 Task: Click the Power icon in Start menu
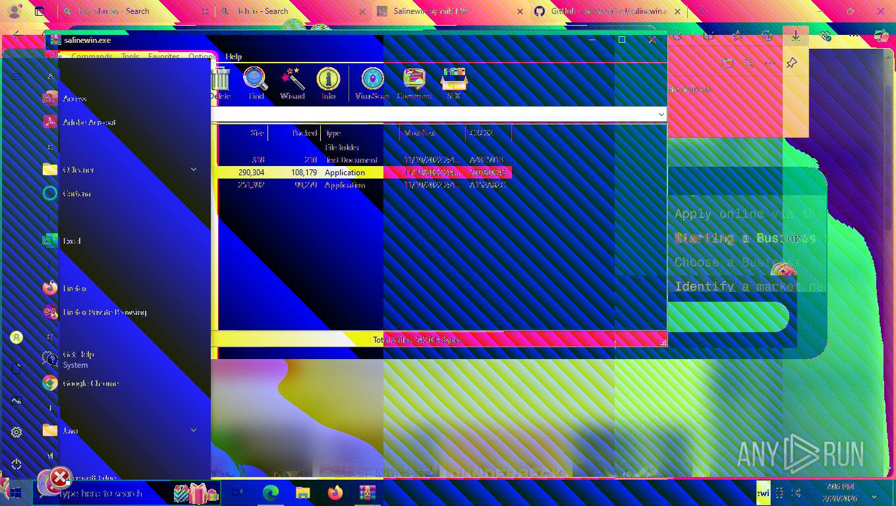[x=16, y=464]
